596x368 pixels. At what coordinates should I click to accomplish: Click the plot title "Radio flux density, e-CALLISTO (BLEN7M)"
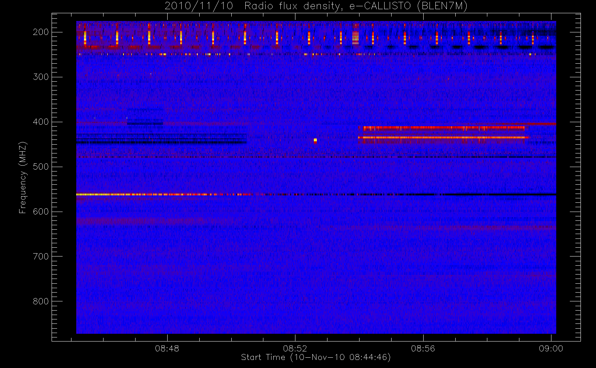(x=356, y=6)
